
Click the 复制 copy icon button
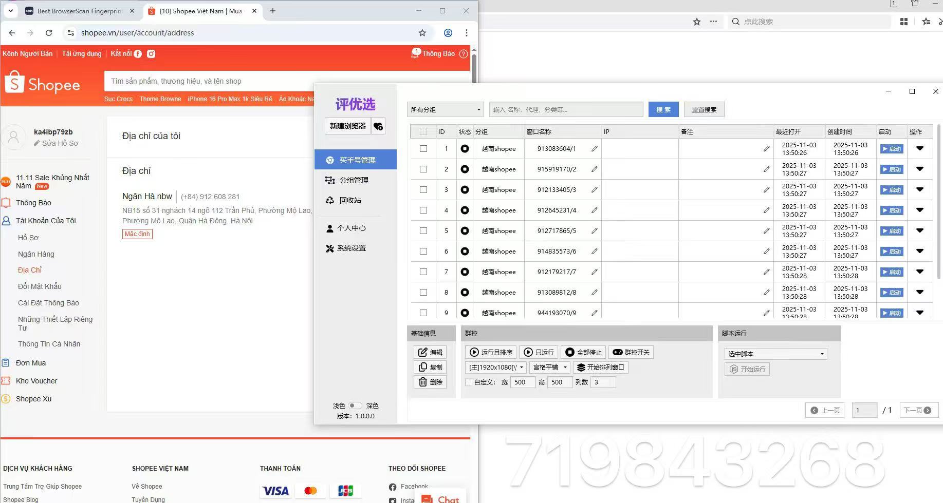(431, 367)
